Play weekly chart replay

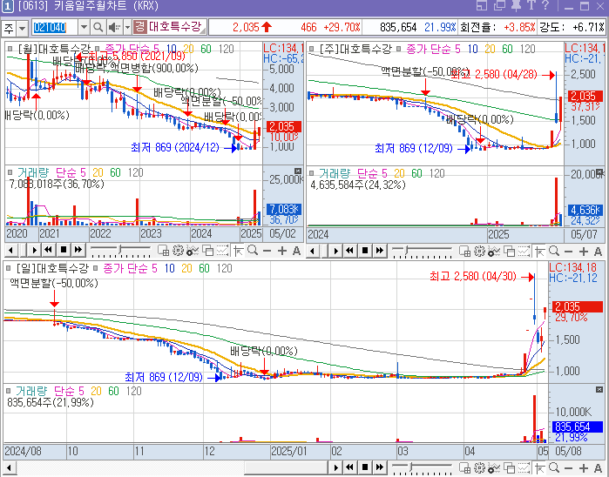point(336,251)
